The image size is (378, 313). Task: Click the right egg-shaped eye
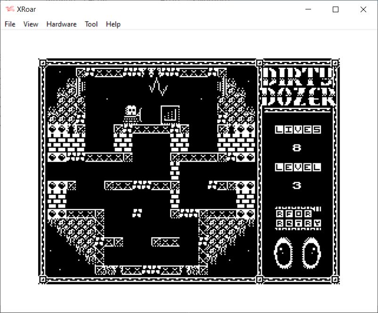pos(311,253)
